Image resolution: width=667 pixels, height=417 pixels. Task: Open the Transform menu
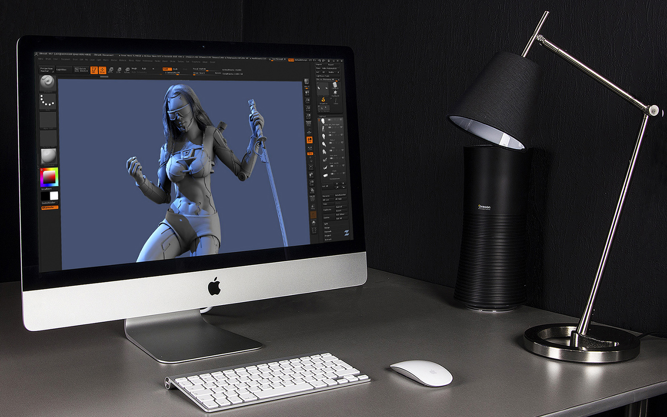click(x=196, y=62)
